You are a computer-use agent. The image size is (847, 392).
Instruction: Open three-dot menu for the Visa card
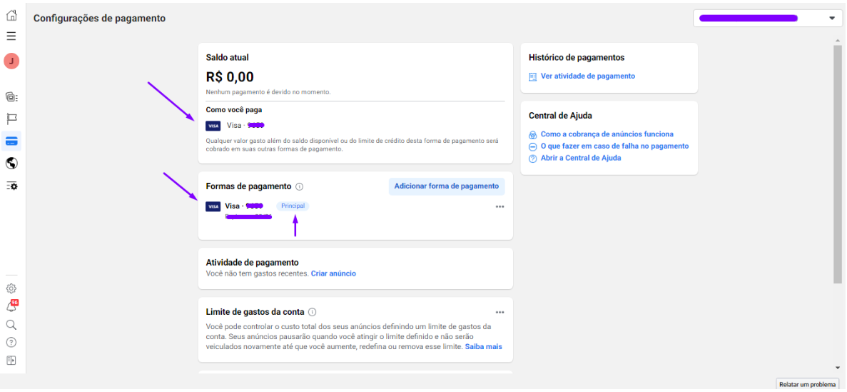[499, 206]
